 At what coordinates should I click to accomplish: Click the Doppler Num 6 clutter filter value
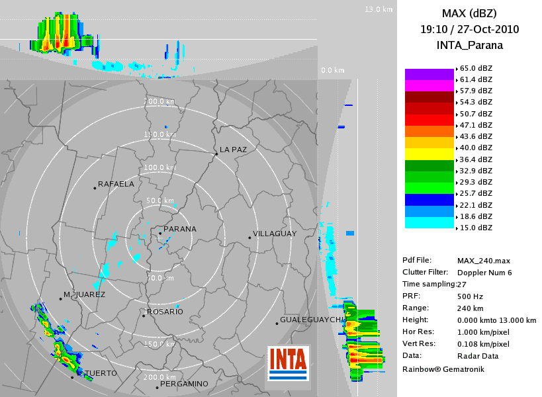[x=484, y=273]
